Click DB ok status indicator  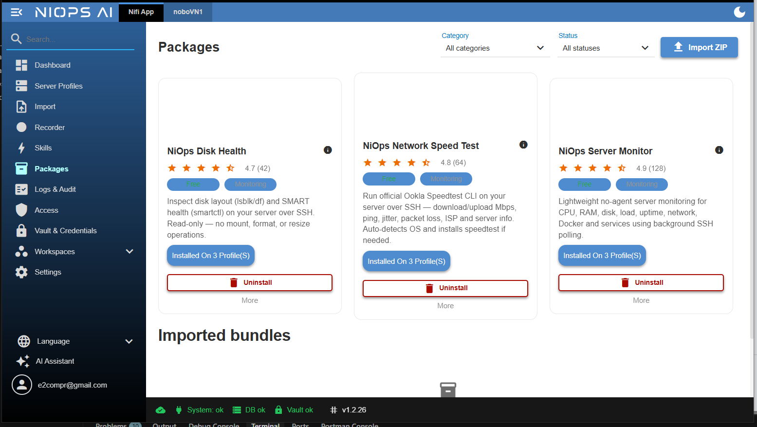click(x=249, y=410)
